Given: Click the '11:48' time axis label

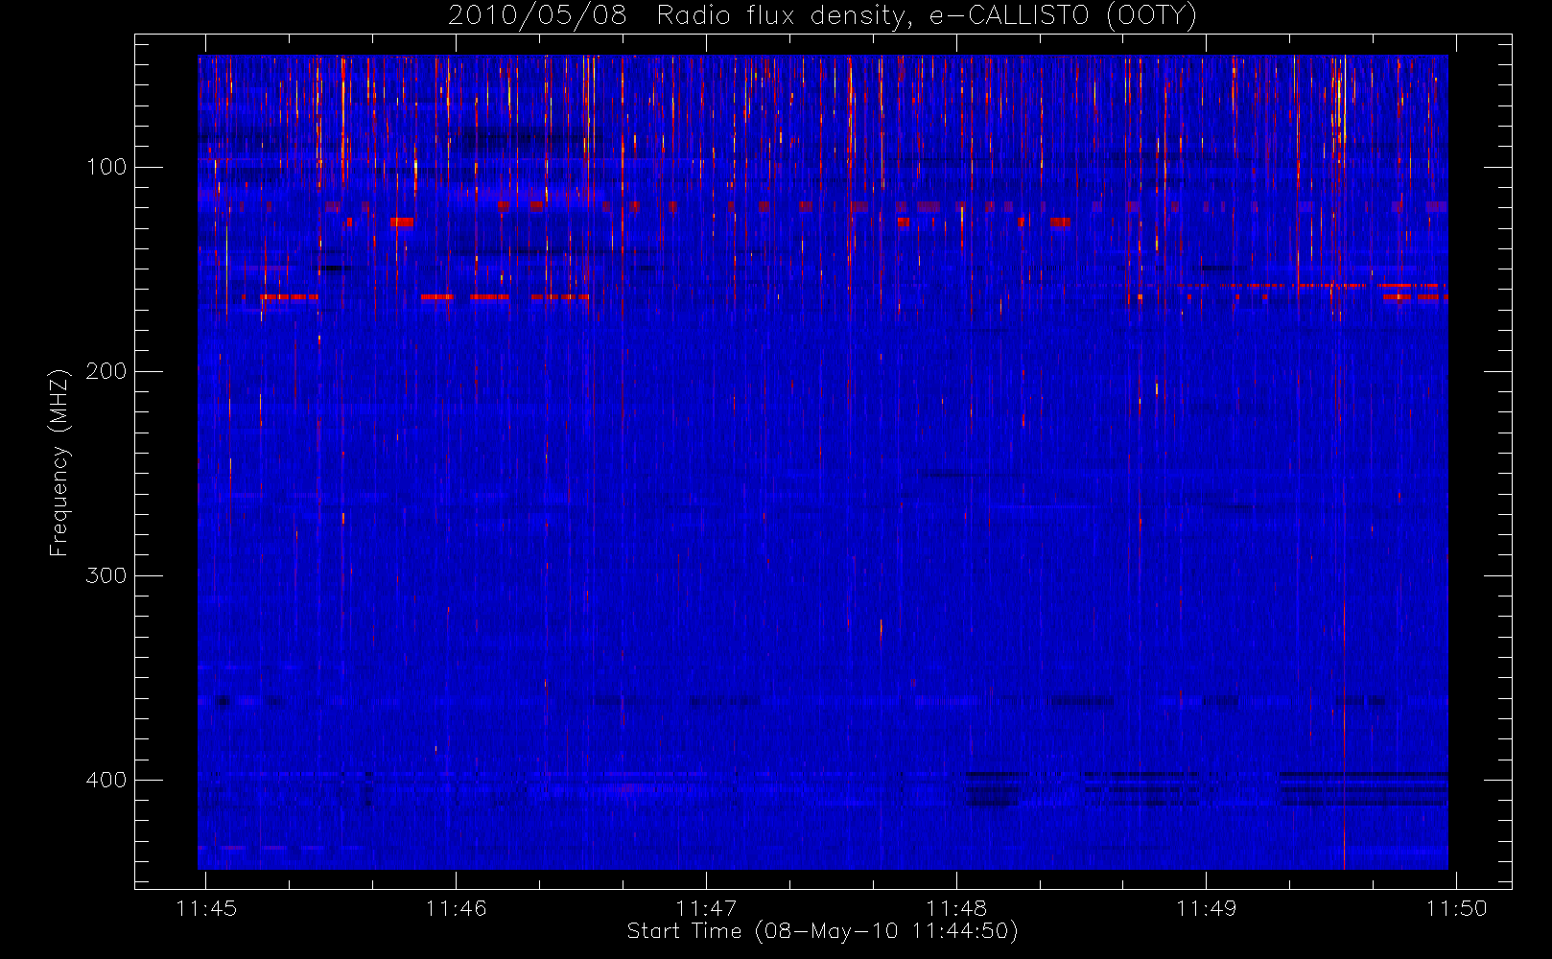Looking at the screenshot, I should click(956, 908).
